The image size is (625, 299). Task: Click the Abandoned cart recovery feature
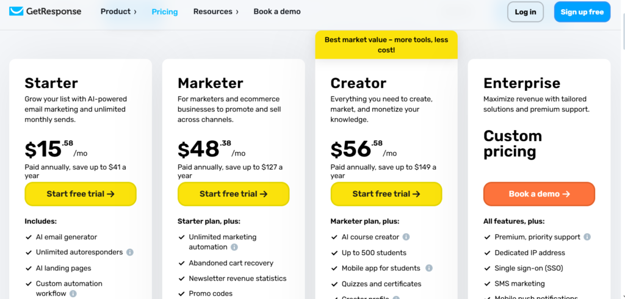(x=231, y=263)
